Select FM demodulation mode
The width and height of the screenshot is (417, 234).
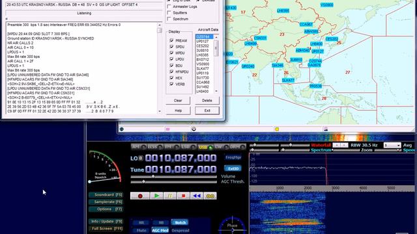point(171,147)
